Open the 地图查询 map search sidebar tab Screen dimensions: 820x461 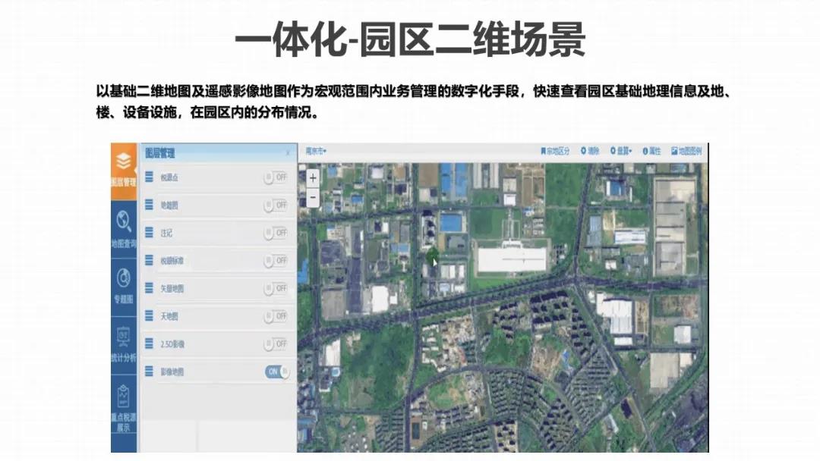pos(124,229)
